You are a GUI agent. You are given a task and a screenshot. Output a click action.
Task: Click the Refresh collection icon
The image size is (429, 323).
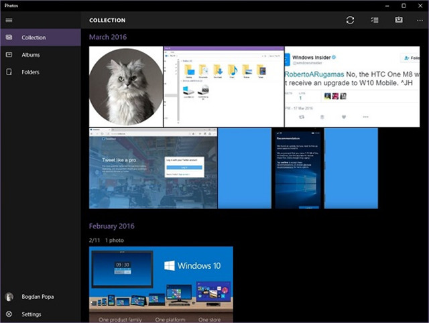tap(350, 20)
